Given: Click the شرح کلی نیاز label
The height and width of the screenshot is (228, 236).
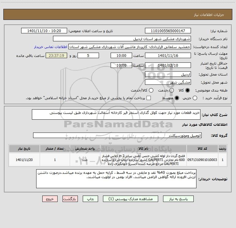Looking at the screenshot, I should click(215, 115).
